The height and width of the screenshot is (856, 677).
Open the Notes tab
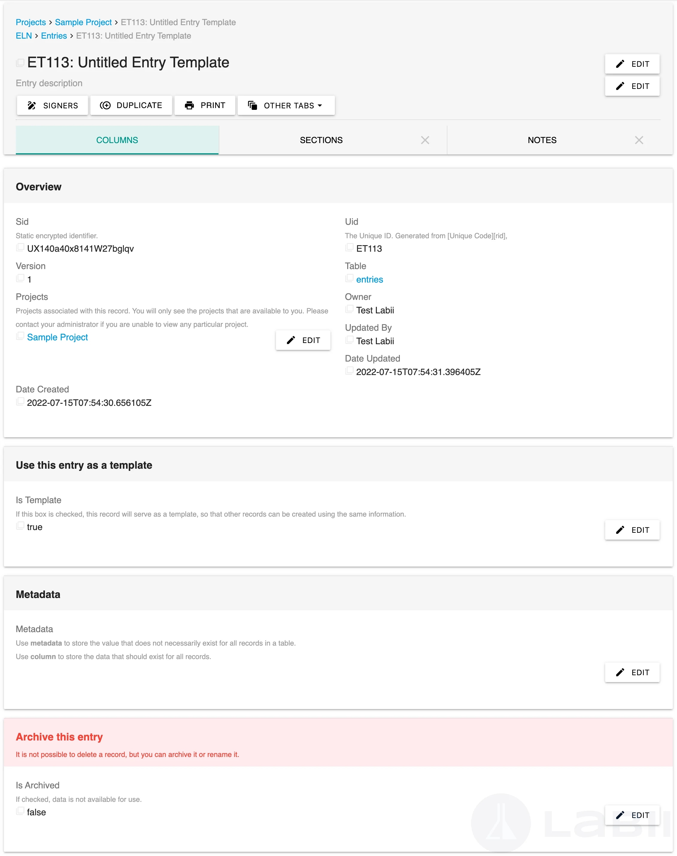coord(542,140)
